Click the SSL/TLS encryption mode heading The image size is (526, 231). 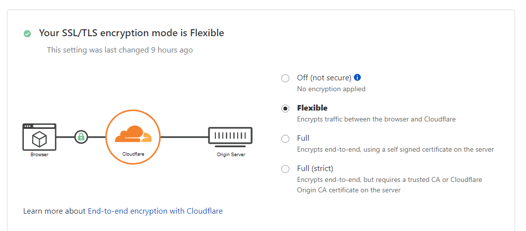pos(131,33)
